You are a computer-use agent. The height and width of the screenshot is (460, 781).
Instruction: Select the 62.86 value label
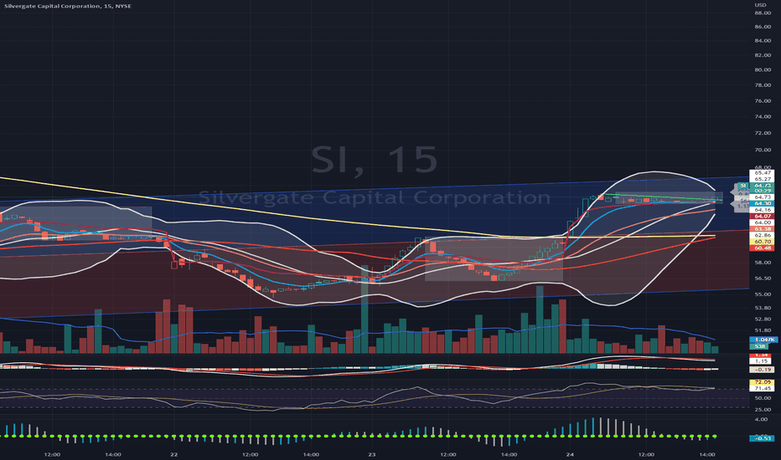coord(763,235)
